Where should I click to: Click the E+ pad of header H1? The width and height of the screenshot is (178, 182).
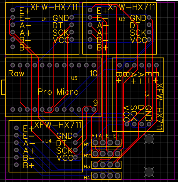click(x=117, y=143)
